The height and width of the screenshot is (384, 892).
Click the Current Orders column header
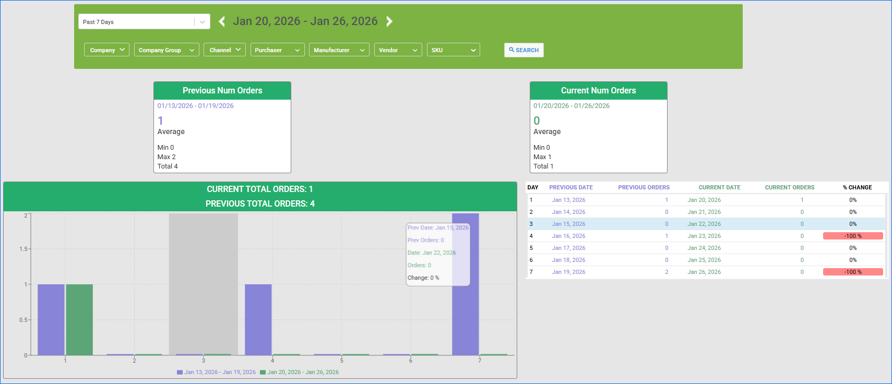(x=789, y=187)
